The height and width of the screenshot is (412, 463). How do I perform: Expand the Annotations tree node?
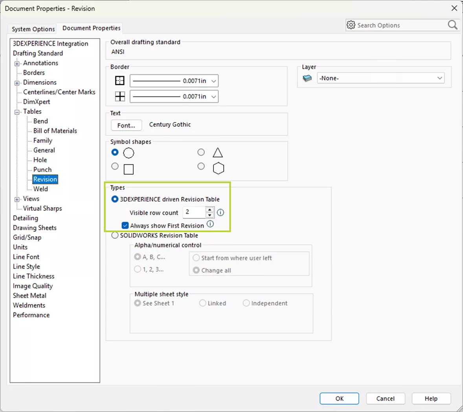(x=17, y=63)
